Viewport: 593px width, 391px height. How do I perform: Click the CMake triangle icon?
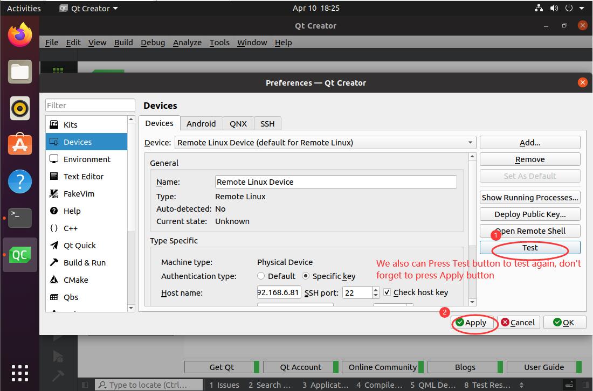54,280
